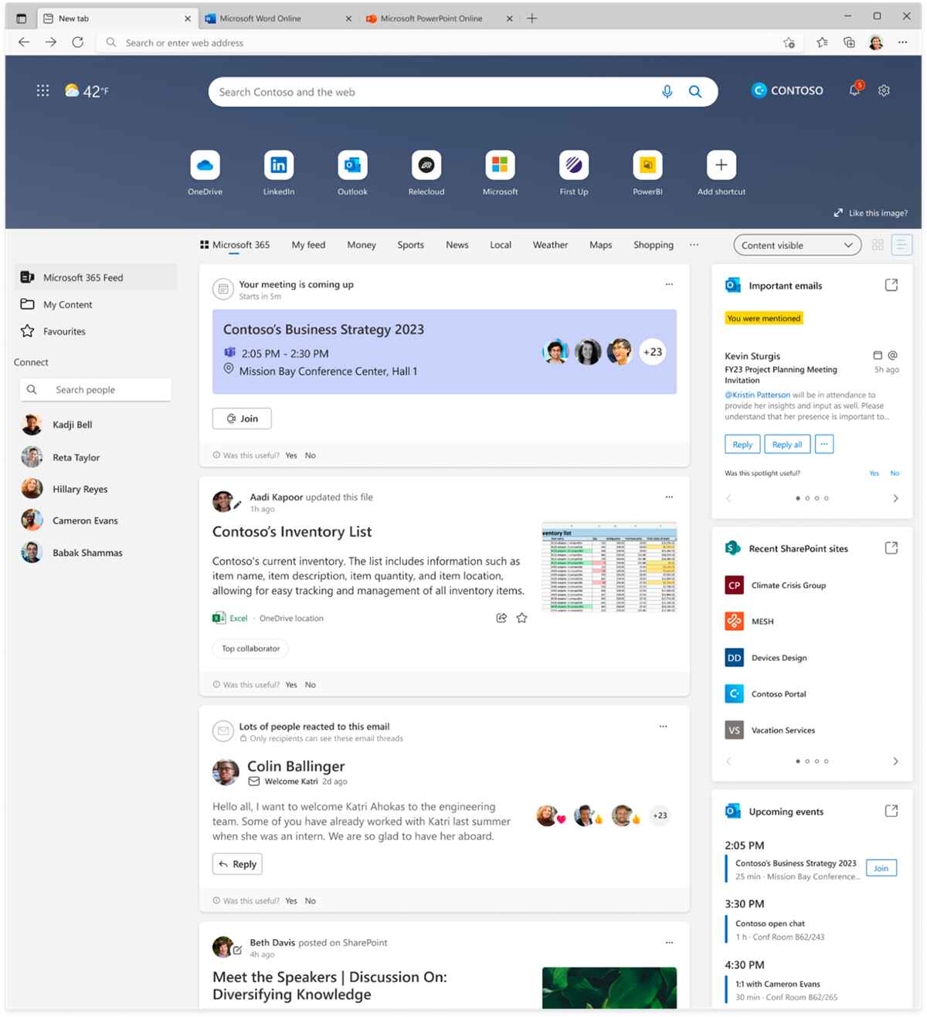Mark spotlight useful with Yes
This screenshot has width=927, height=1017.
pos(874,473)
